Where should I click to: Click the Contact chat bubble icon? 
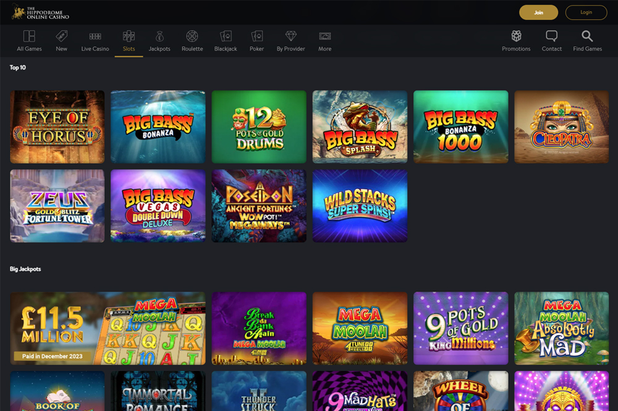(552, 36)
